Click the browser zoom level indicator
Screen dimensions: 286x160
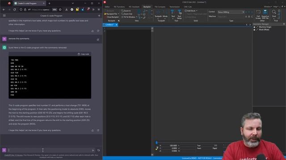click(55, 10)
